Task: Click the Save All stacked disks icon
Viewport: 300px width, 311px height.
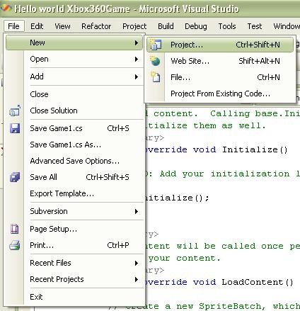Action: 15,177
